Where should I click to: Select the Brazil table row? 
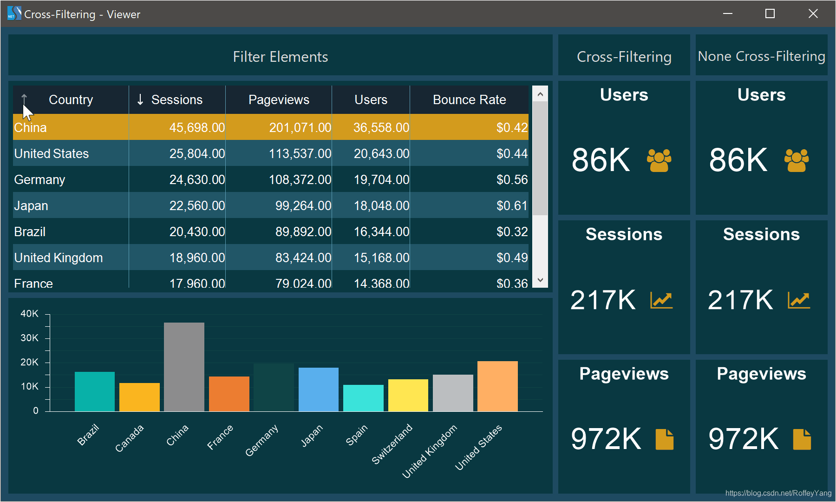[271, 231]
